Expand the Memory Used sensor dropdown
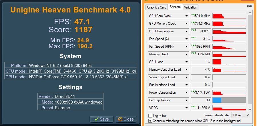Screen dimensions: 257x126 (x=186, y=54)
